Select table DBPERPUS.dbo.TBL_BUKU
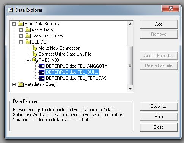Screen dimensions: 184x143 pyautogui.click(x=72, y=72)
